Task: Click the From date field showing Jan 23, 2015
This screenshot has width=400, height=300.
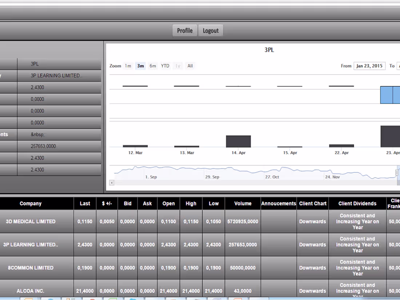Action: click(x=369, y=66)
